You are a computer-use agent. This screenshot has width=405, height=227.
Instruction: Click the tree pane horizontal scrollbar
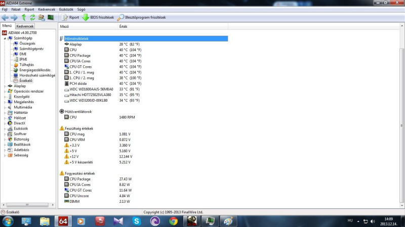pos(28,205)
